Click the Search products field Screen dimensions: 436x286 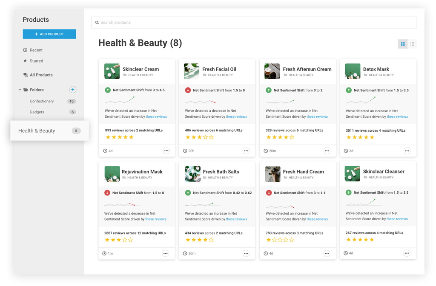click(x=254, y=23)
